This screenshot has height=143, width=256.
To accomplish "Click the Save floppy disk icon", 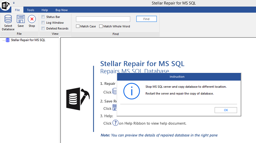I will click(21, 19).
